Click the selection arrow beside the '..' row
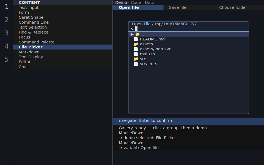 (132, 34)
